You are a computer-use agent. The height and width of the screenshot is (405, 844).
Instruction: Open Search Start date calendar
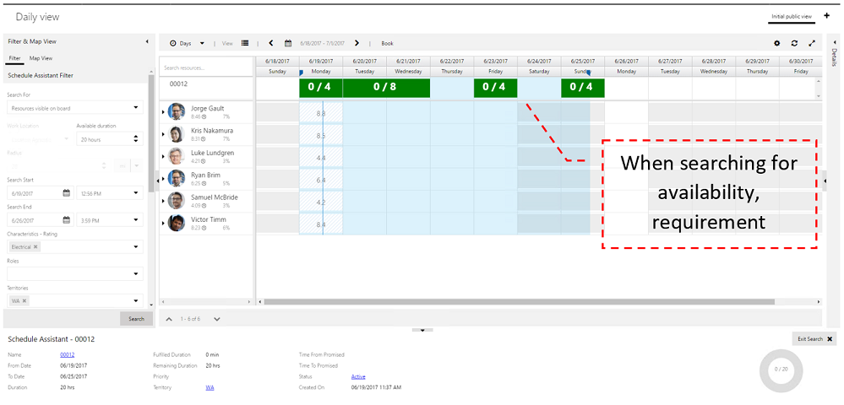[66, 193]
